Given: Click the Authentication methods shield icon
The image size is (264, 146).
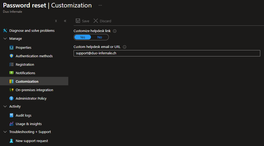Looking at the screenshot, I should click(11, 56).
